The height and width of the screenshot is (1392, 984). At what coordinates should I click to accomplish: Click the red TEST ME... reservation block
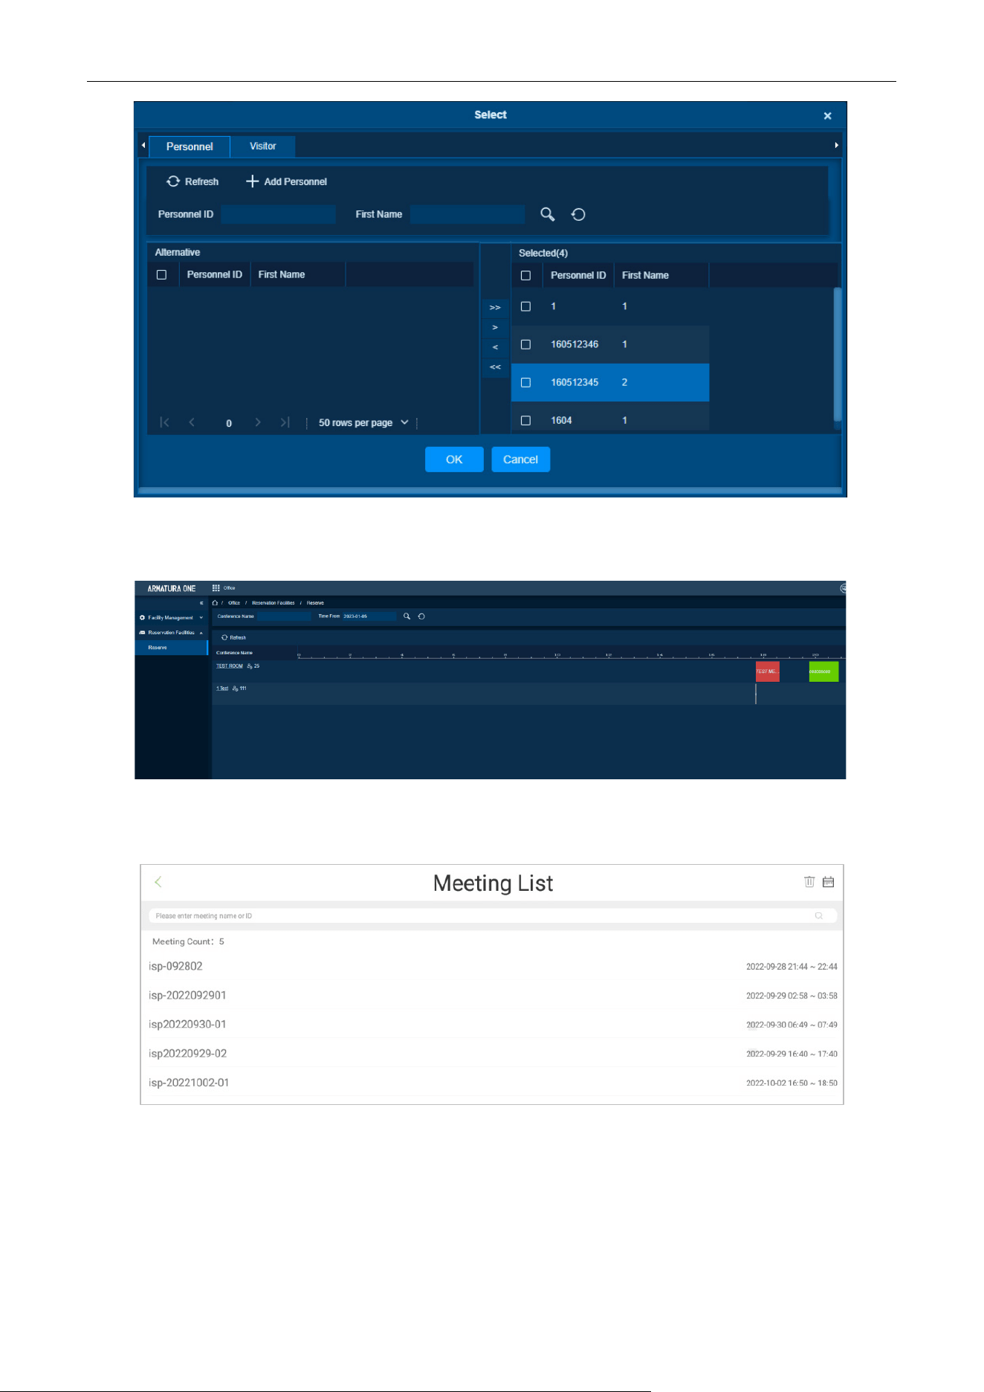point(767,671)
